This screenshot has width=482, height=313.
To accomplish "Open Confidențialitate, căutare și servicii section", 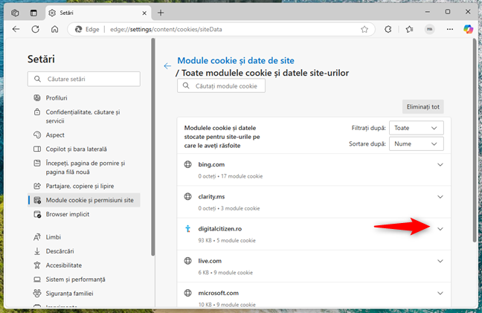I will click(x=83, y=117).
